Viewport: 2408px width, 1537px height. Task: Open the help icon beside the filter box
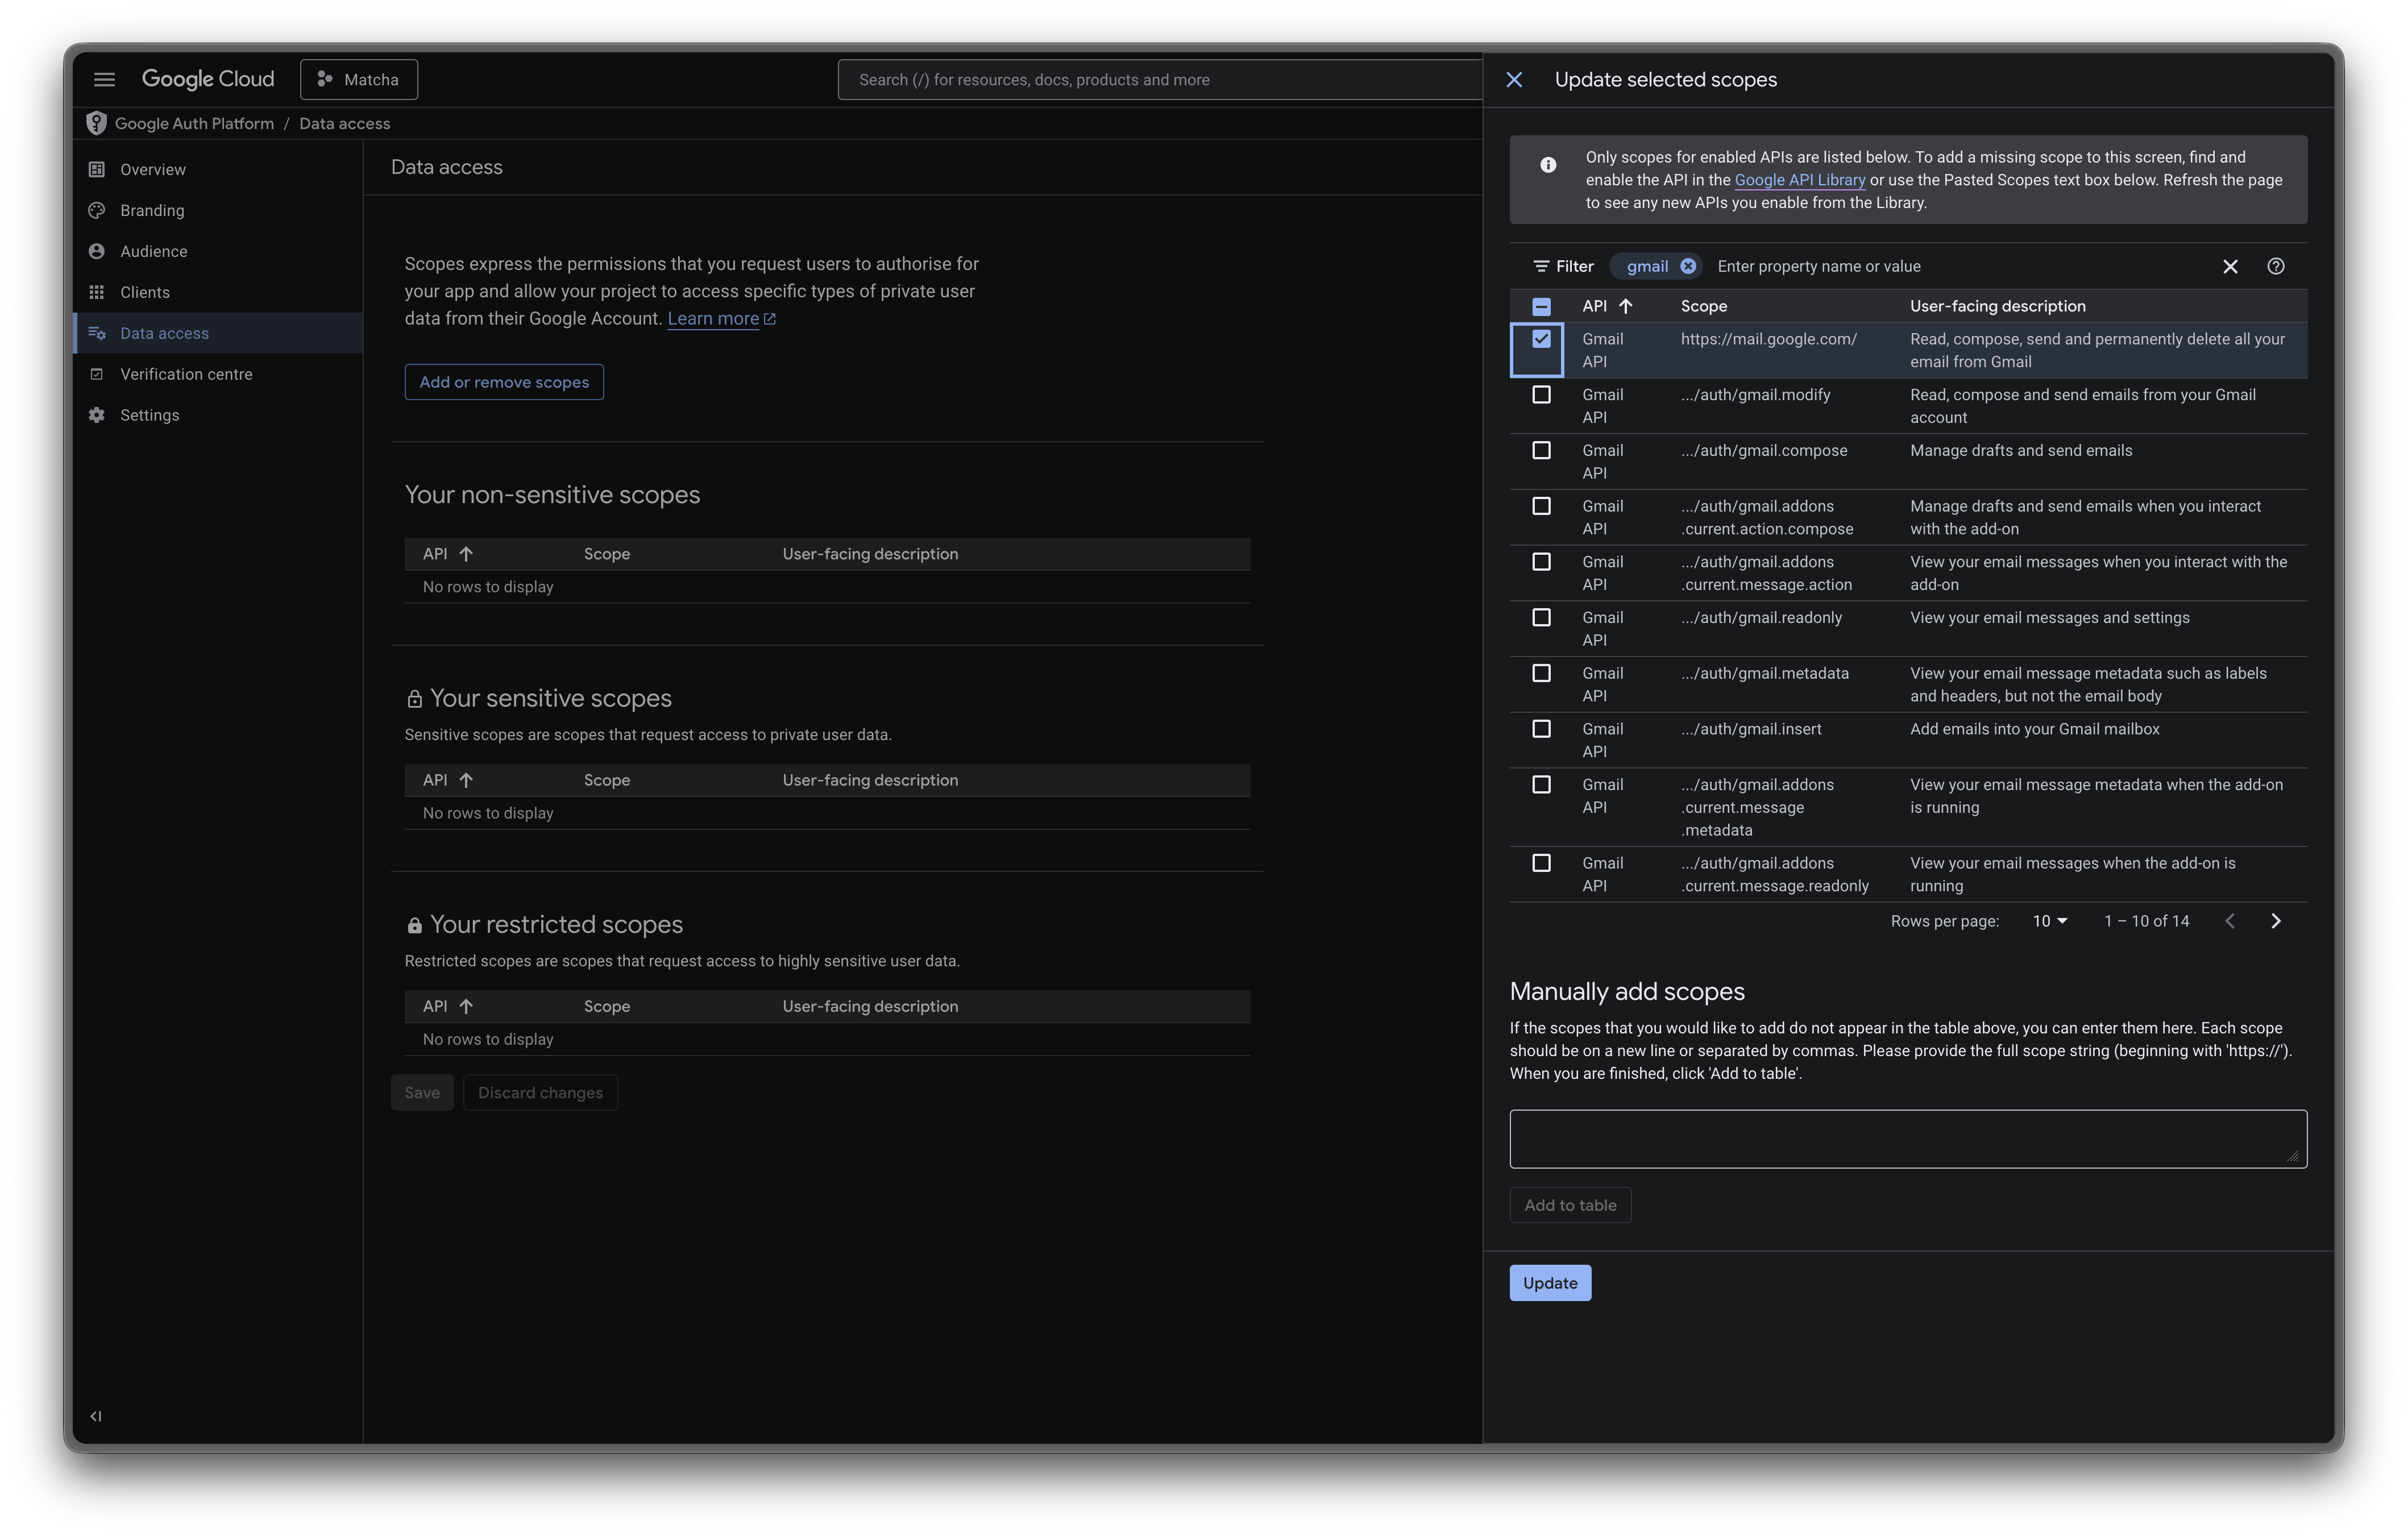[x=2276, y=266]
